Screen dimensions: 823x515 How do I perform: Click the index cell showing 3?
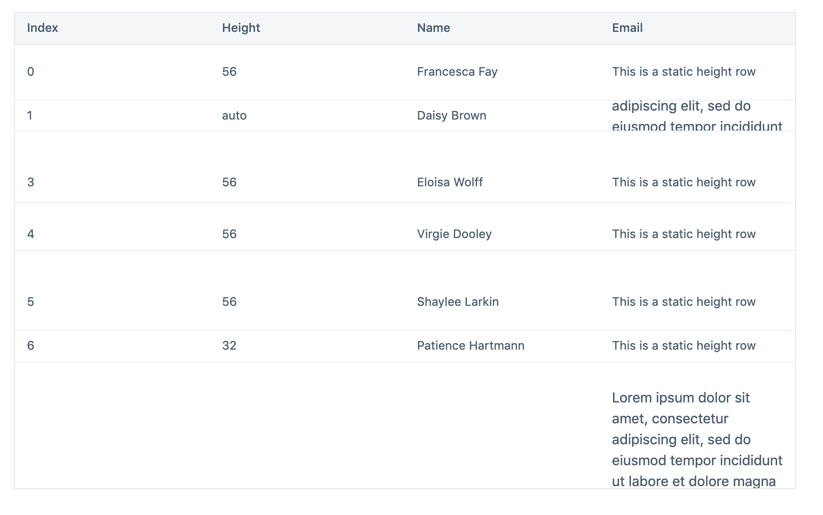tap(31, 182)
